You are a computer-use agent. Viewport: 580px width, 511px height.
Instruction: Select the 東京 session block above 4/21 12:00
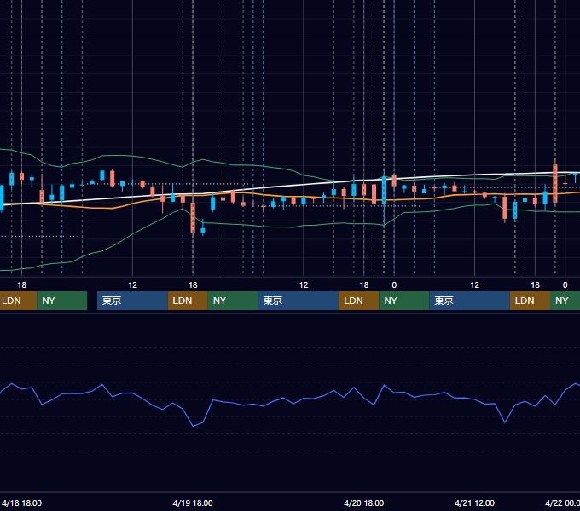469,301
